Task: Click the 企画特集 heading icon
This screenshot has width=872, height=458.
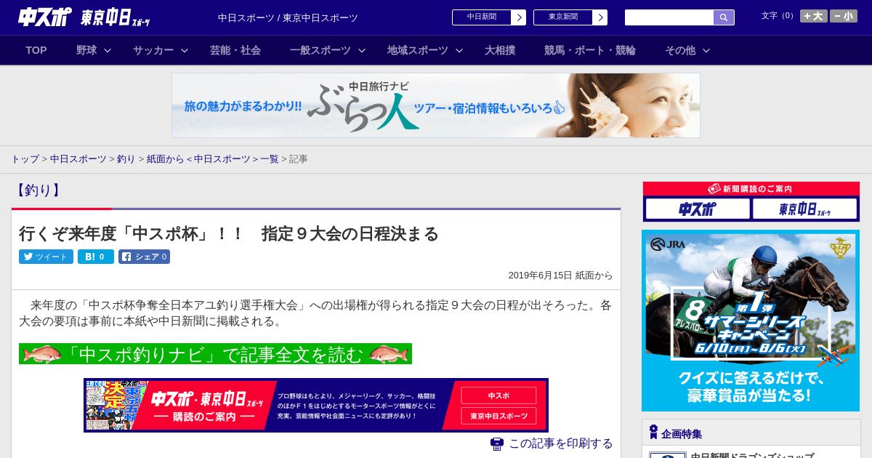Action: point(653,433)
